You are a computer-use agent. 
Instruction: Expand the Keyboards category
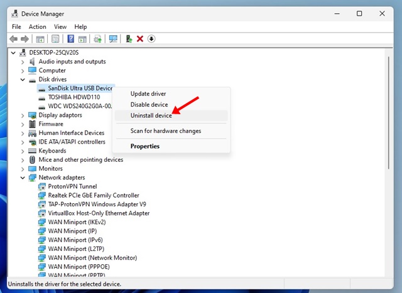tap(23, 151)
